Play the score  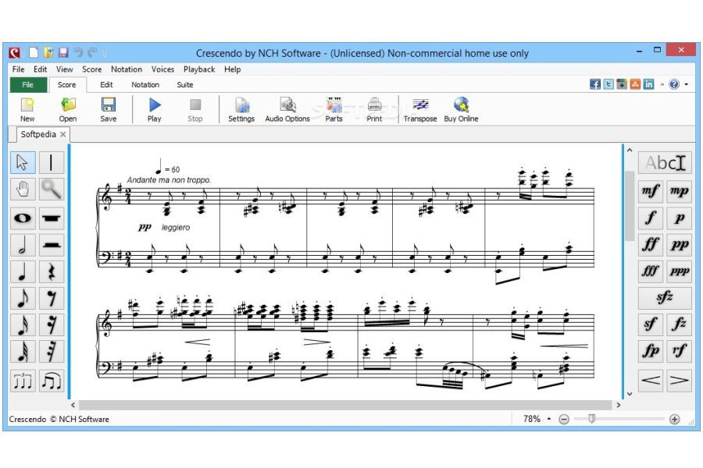154,110
